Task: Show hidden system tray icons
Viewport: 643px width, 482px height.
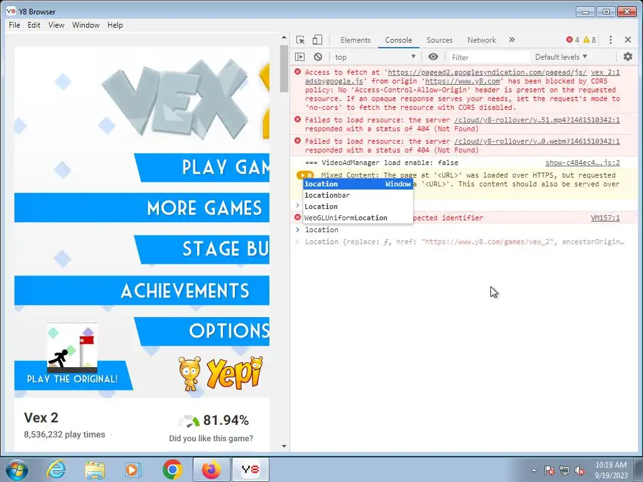Action: coord(534,470)
